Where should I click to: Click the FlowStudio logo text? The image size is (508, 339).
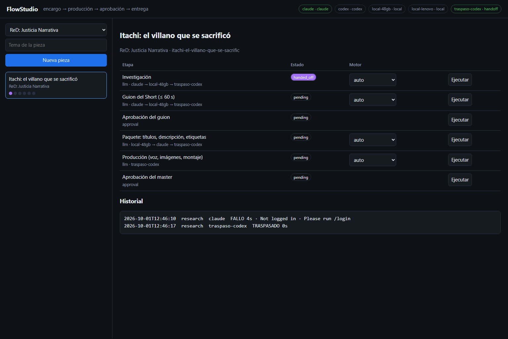point(22,9)
